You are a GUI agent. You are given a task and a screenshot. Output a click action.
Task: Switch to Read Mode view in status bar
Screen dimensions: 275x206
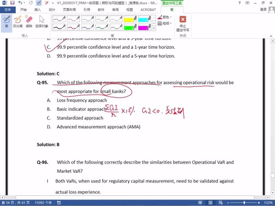(x=200, y=203)
